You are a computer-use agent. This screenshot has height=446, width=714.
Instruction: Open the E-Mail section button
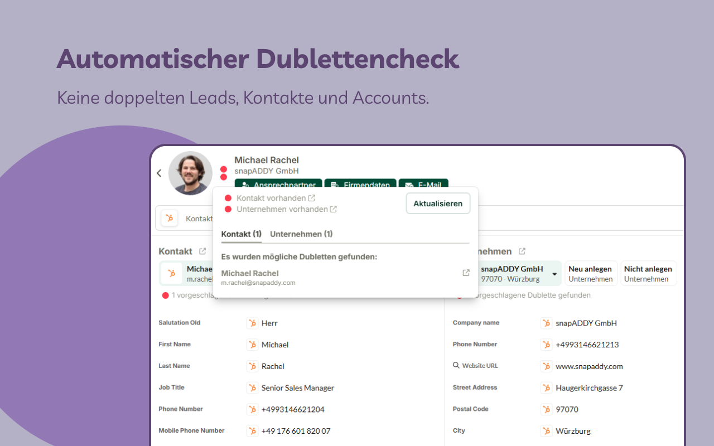coord(423,185)
